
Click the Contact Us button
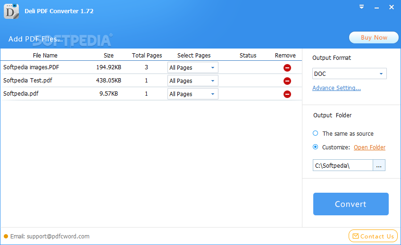(373, 236)
